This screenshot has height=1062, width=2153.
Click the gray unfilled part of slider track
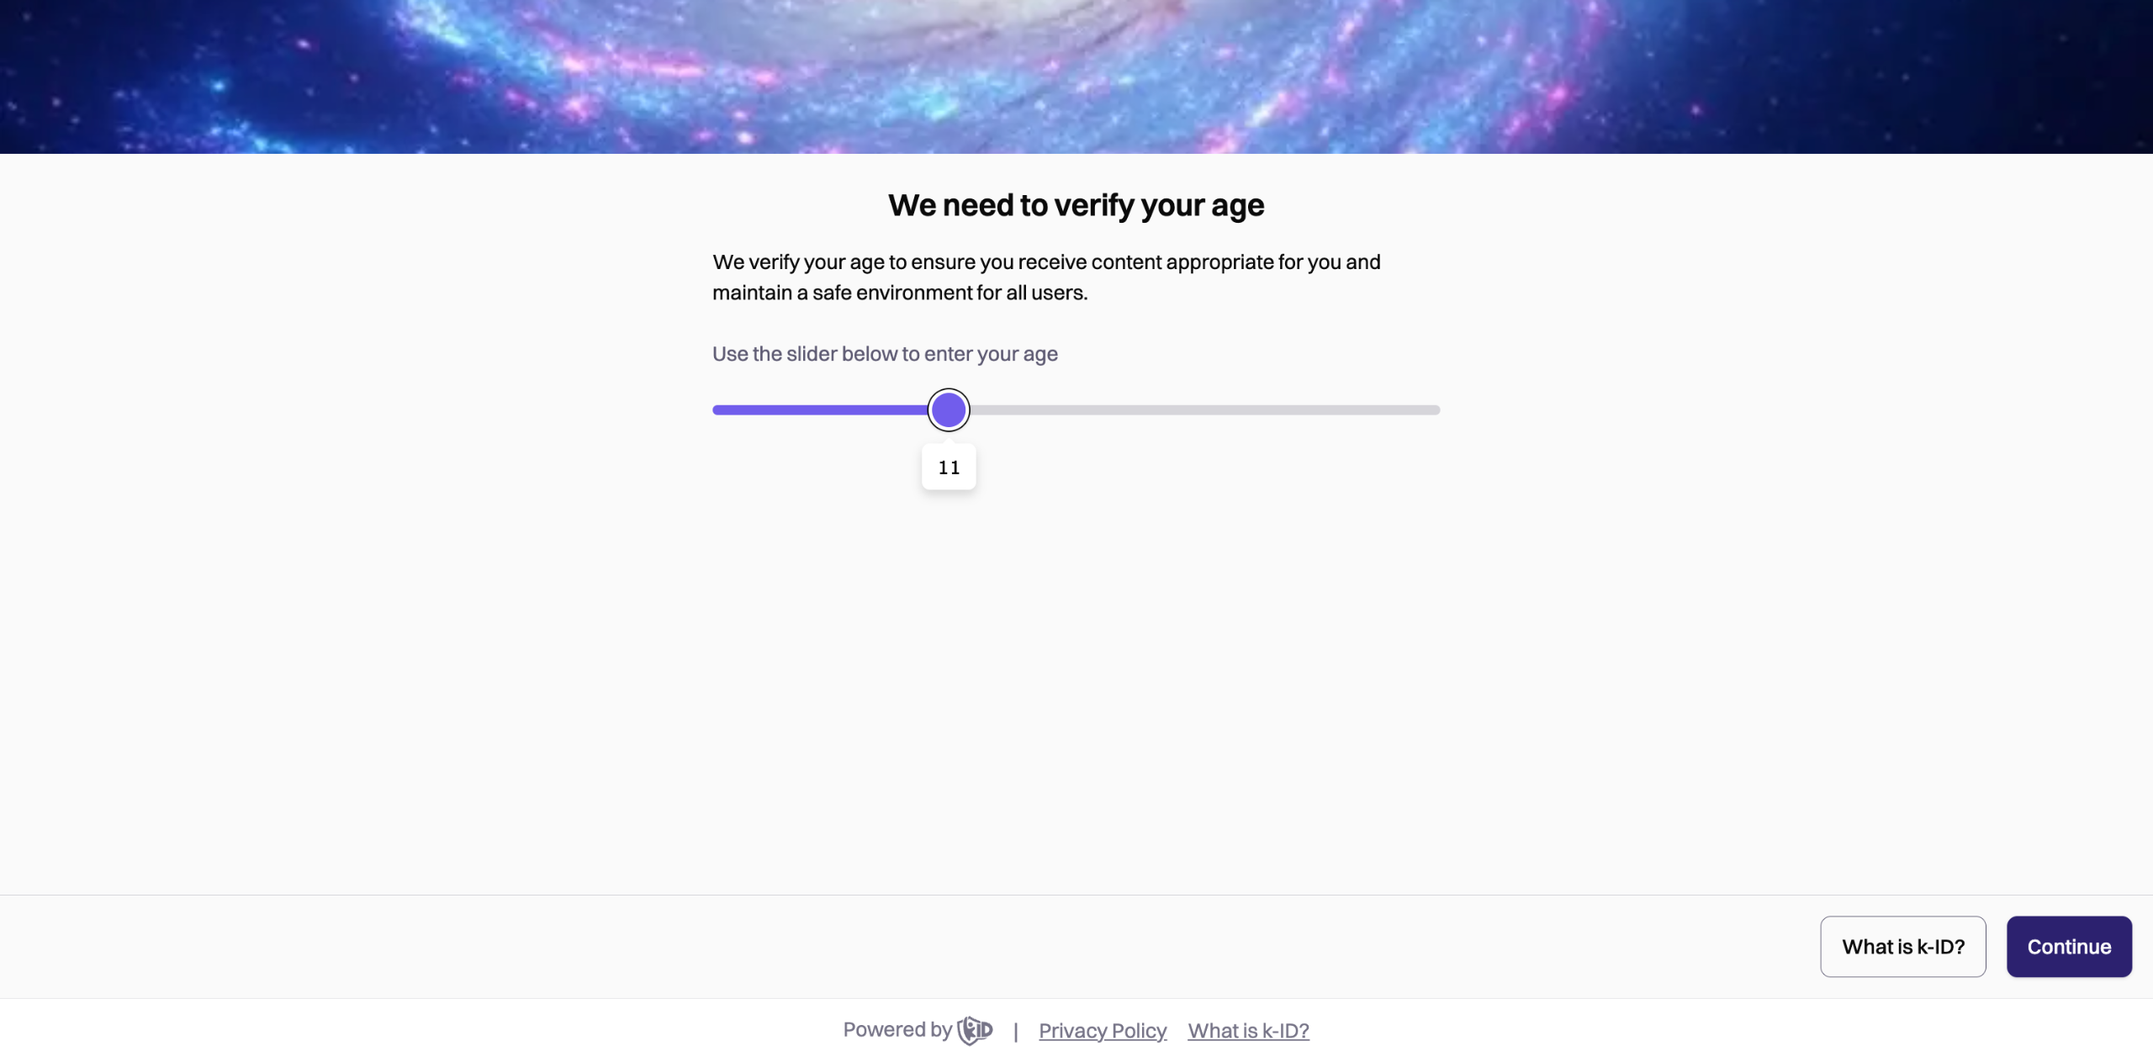tap(1203, 410)
